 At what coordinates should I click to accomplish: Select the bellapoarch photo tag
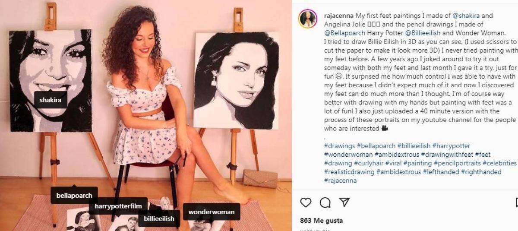point(74,195)
